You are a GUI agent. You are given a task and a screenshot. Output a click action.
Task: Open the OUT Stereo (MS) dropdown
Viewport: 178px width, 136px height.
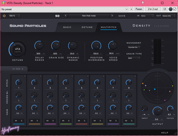pos(169,16)
